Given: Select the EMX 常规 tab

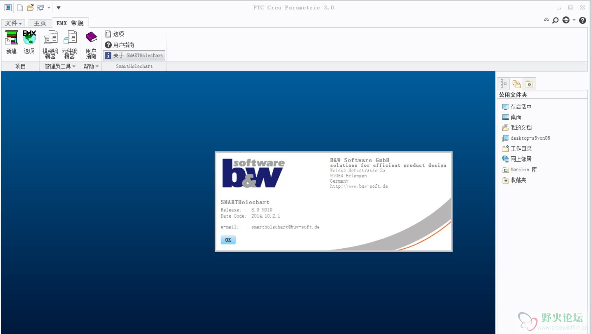Looking at the screenshot, I should point(70,23).
